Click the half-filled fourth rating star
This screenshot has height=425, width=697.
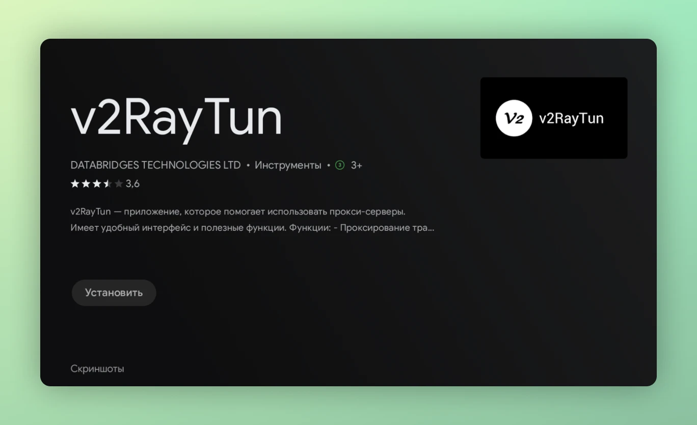(x=108, y=184)
